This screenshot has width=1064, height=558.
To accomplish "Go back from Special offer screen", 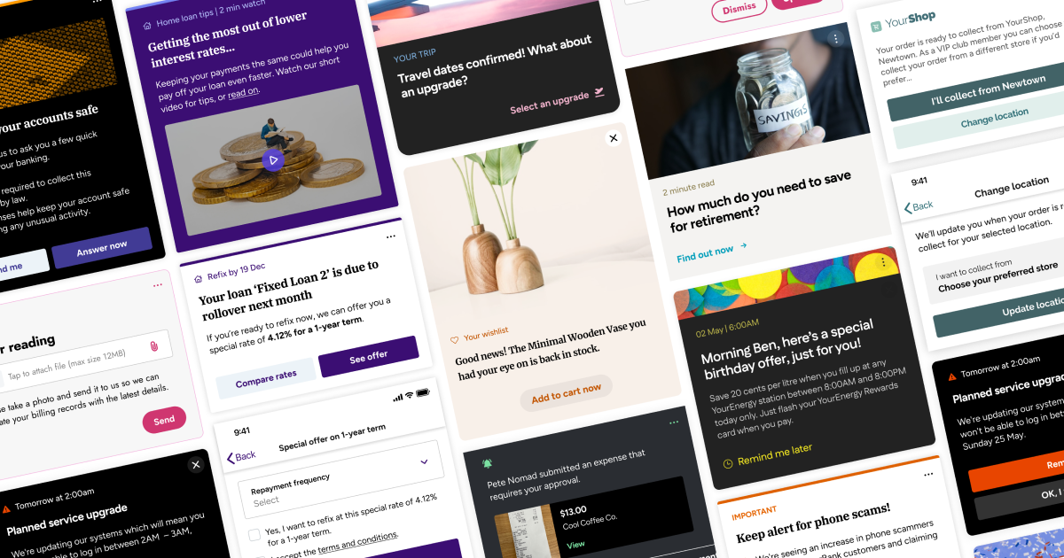I will (x=241, y=456).
